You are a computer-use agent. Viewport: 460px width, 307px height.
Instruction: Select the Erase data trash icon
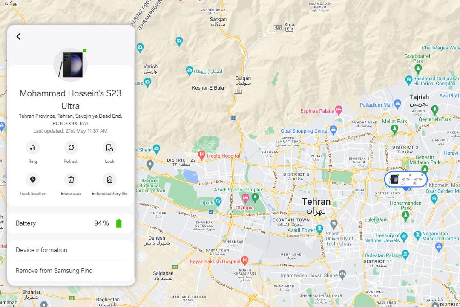71,180
